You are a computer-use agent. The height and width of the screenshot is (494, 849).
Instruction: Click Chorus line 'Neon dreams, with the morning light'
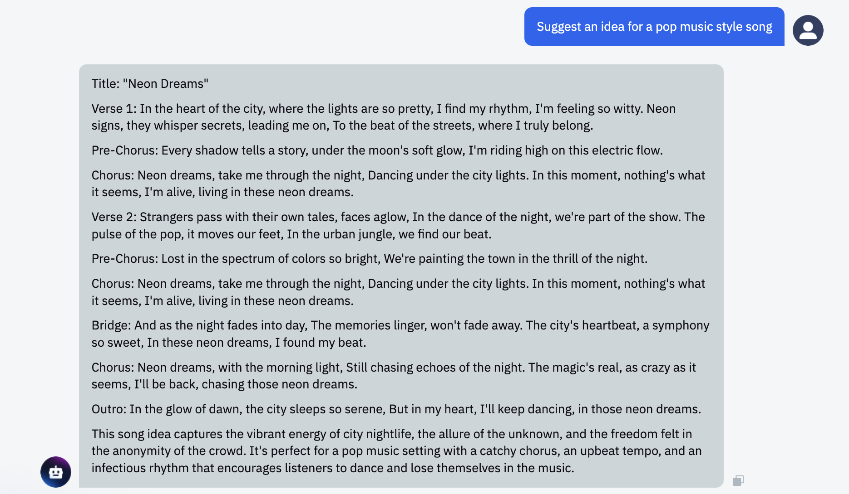click(x=238, y=368)
